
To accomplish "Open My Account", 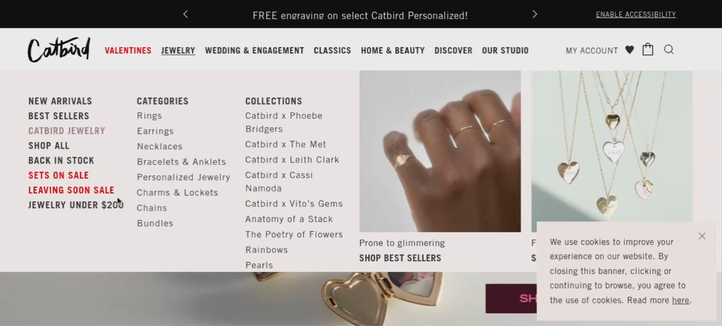I will coord(592,50).
